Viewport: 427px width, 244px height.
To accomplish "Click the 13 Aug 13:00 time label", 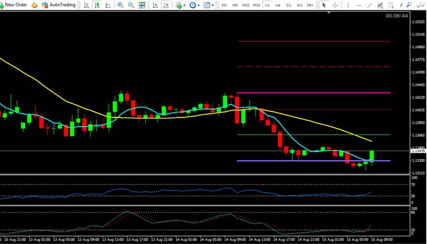I will 113,239.
